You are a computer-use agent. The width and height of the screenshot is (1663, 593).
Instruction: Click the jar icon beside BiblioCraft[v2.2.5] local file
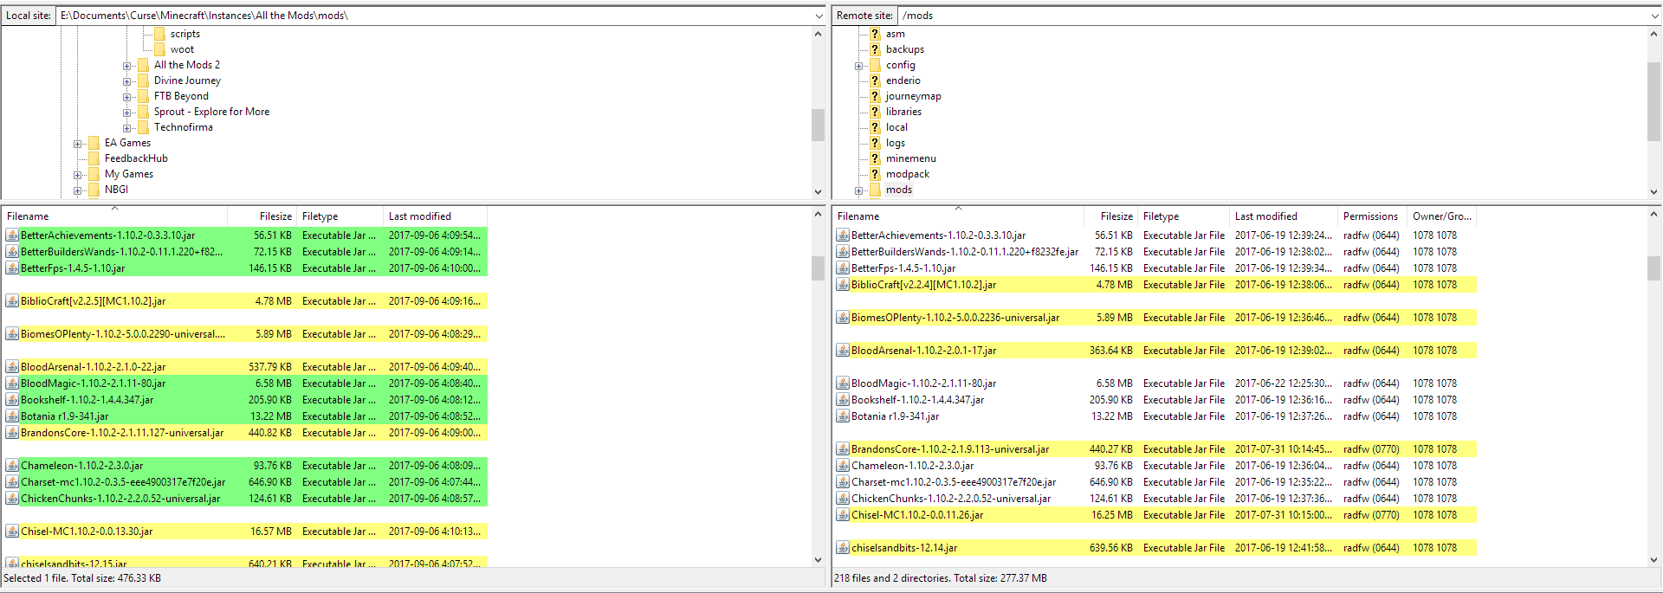click(x=12, y=301)
